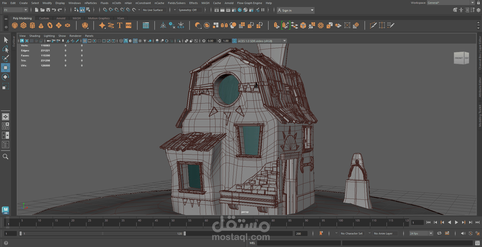Viewport: 482px width, 247px height.
Task: Click the Help question mark icon
Action: (x=6, y=243)
